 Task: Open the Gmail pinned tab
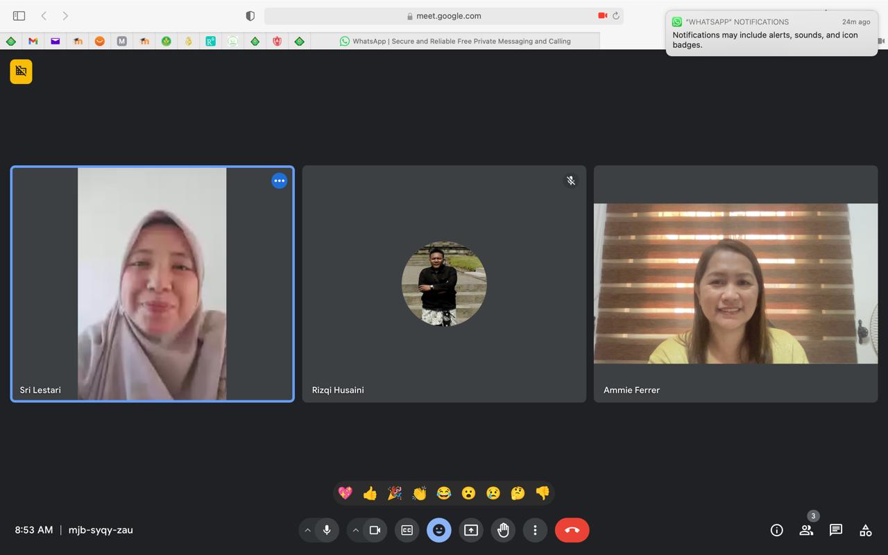click(x=33, y=41)
